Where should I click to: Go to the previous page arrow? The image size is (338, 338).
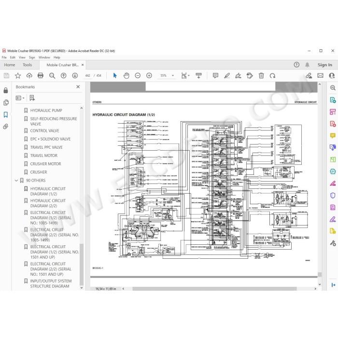[x=63, y=75]
